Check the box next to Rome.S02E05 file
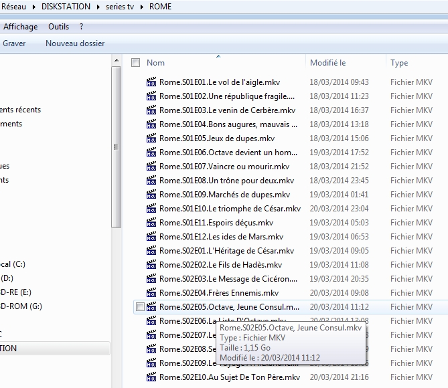The image size is (448, 388). tap(140, 307)
